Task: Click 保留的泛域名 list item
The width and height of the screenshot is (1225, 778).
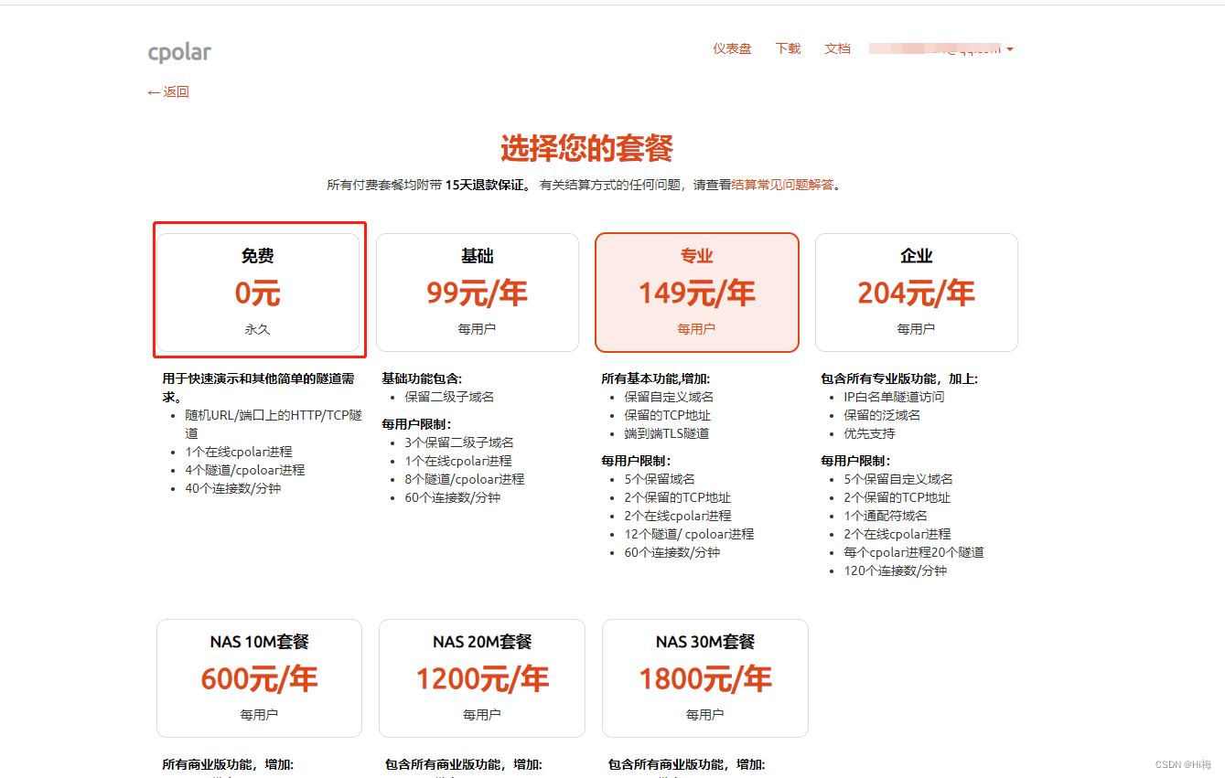Action: click(x=882, y=415)
